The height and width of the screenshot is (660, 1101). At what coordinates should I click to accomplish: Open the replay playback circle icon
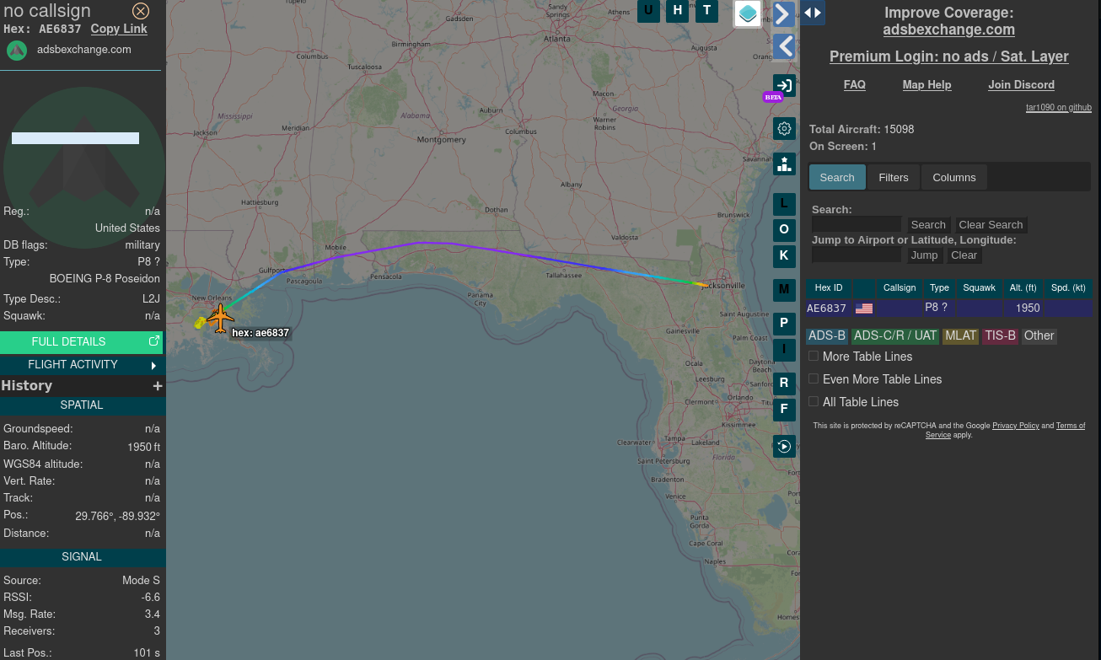click(784, 446)
